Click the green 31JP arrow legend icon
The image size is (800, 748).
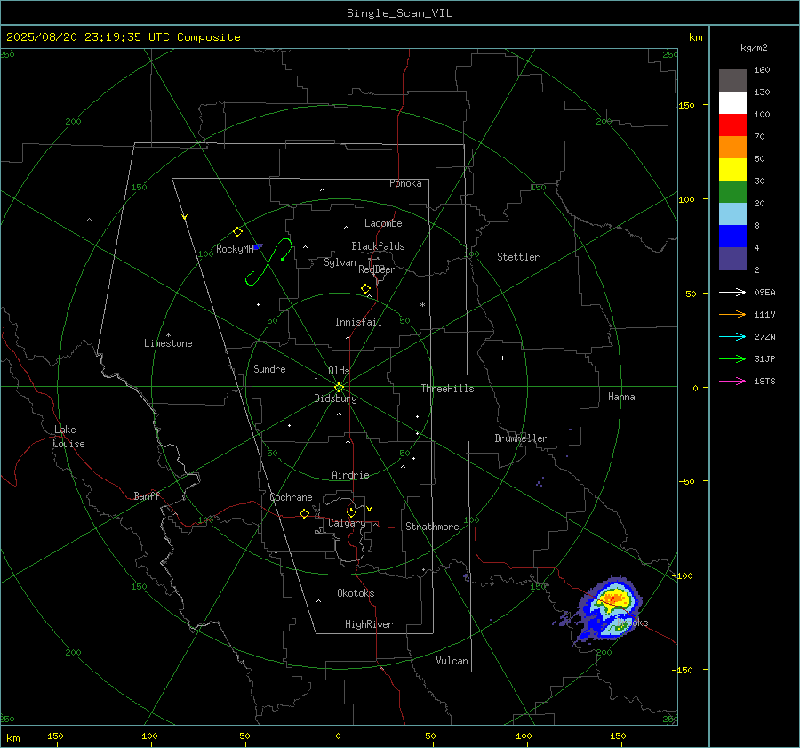pos(732,359)
